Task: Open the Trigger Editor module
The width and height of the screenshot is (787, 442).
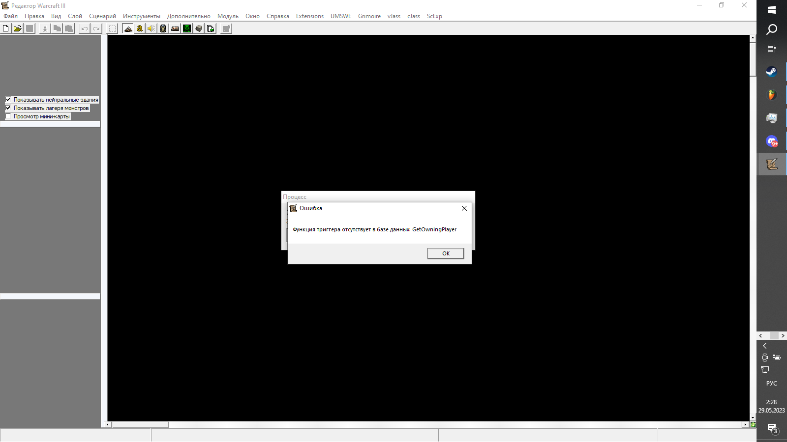Action: coord(140,28)
